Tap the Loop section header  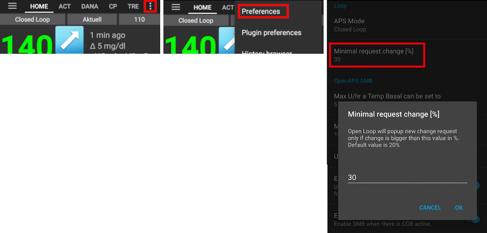340,6
